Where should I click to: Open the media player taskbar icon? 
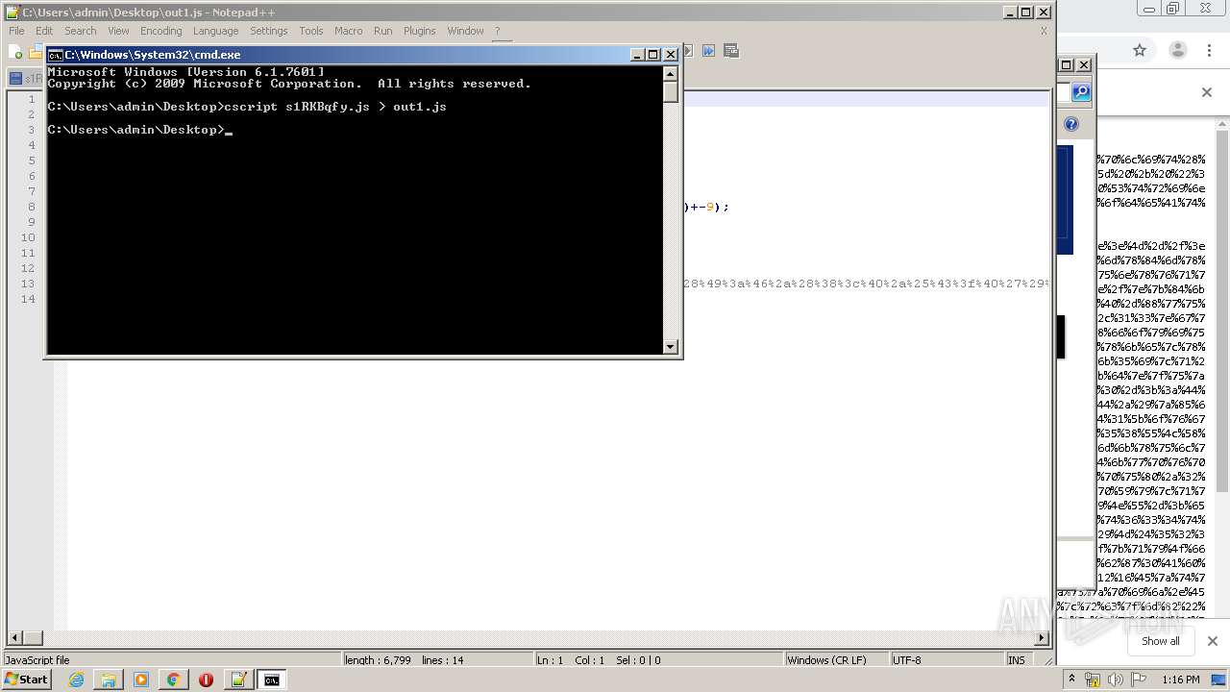point(141,680)
